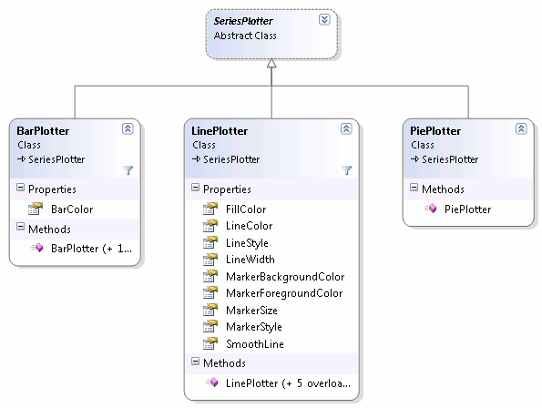The width and height of the screenshot is (542, 408).
Task: Collapse LinePlotter Methods section
Action: pyautogui.click(x=196, y=362)
